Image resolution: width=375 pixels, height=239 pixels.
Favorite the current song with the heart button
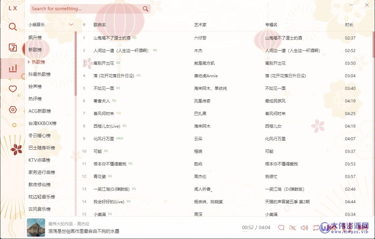pyautogui.click(x=281, y=227)
